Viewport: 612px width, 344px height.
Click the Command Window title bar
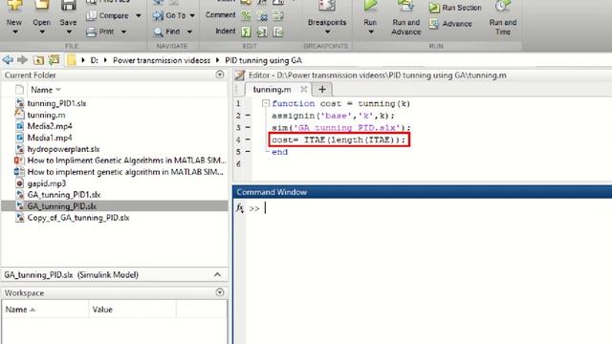tap(423, 192)
